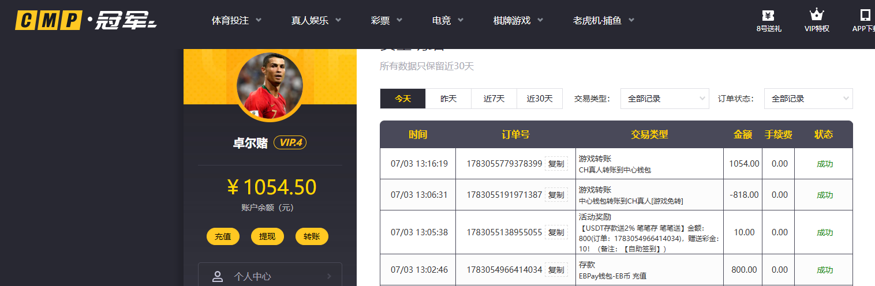Copy order number 1783055779378399
875x286 pixels.
(x=556, y=164)
